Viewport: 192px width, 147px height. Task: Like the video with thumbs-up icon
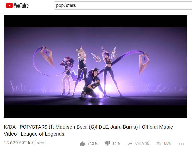[82, 143]
